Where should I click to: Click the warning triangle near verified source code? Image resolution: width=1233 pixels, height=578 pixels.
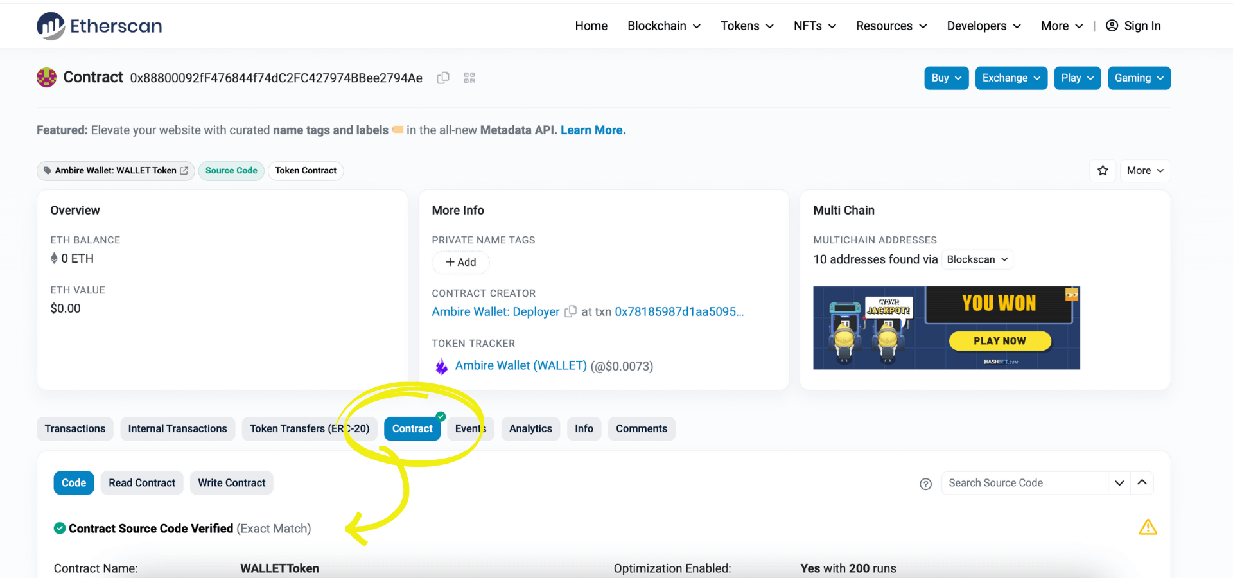tap(1148, 527)
